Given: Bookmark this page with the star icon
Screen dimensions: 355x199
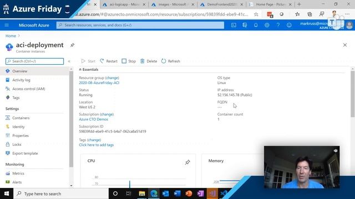Looking at the screenshot, I should (x=256, y=14).
